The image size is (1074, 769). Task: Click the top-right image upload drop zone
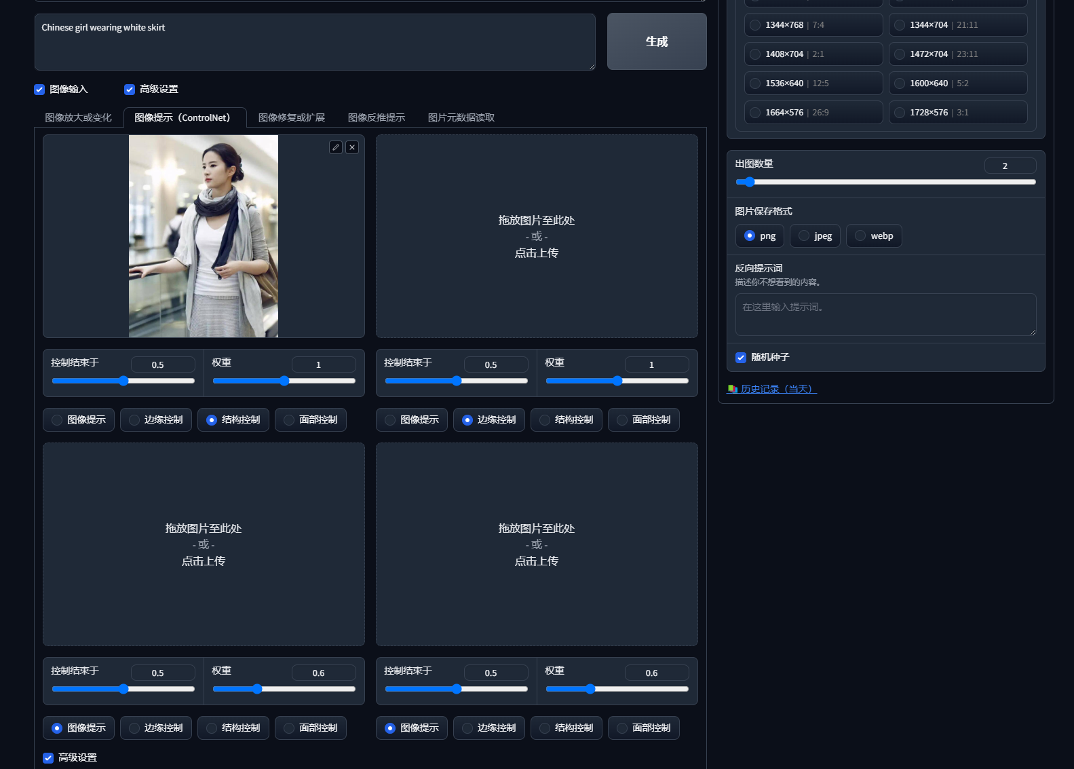537,236
